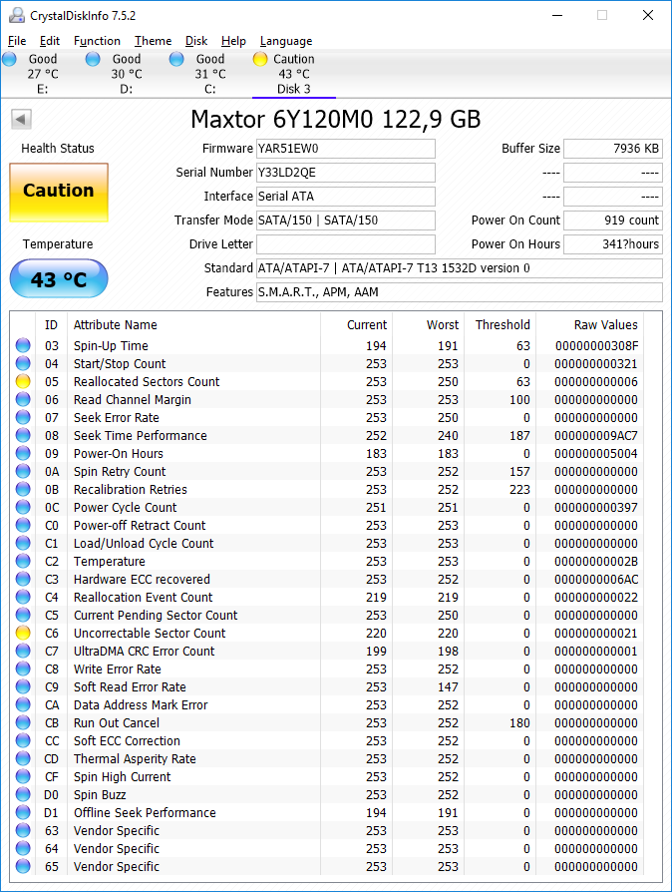Click the blue circle for Offline Seek Performance
The height and width of the screenshot is (892, 672).
pos(23,812)
